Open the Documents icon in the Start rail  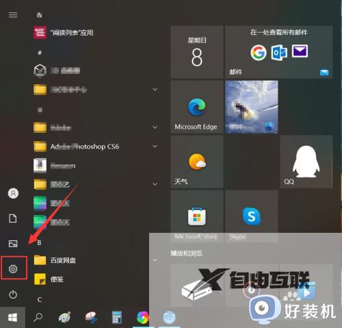(13, 218)
